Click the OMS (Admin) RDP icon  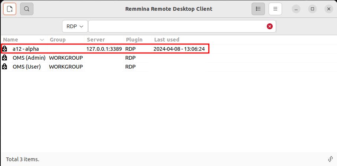pos(4,58)
